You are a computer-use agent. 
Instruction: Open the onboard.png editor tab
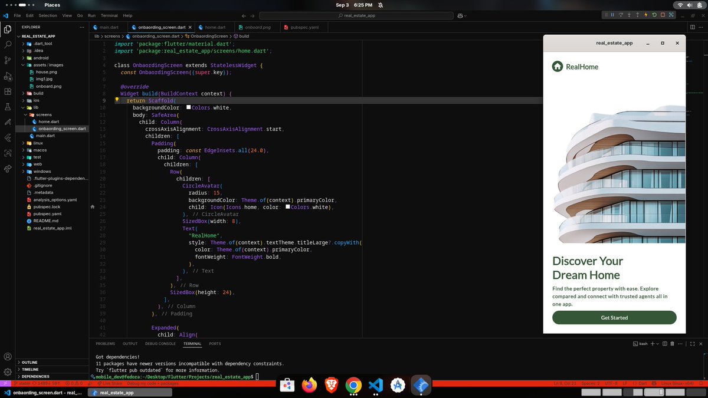258,27
